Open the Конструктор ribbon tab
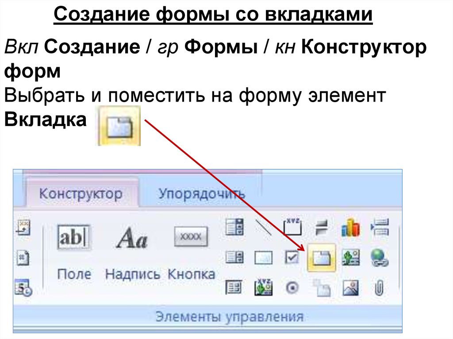 pyautogui.click(x=81, y=194)
